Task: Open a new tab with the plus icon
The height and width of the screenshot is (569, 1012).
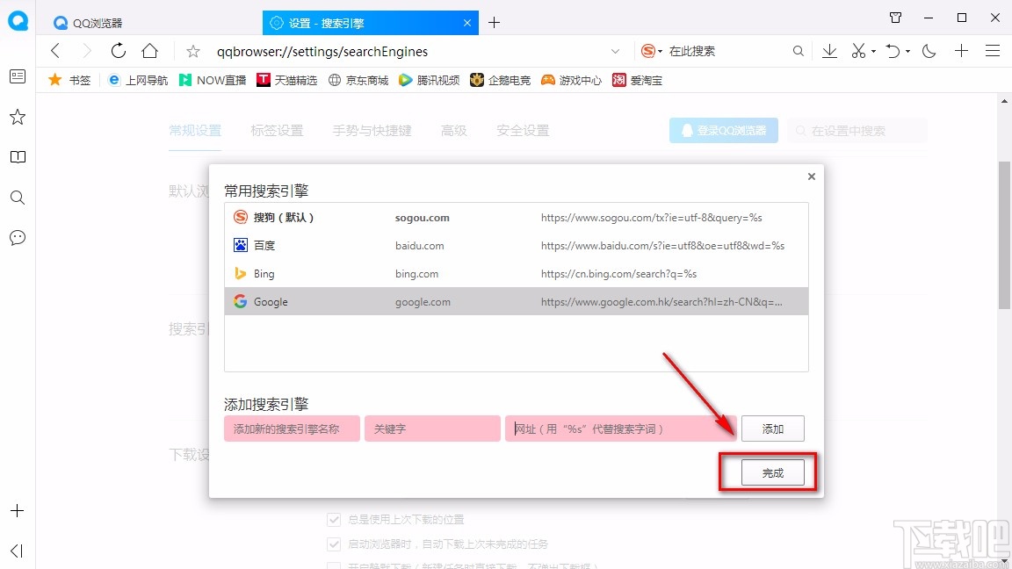Action: tap(494, 22)
